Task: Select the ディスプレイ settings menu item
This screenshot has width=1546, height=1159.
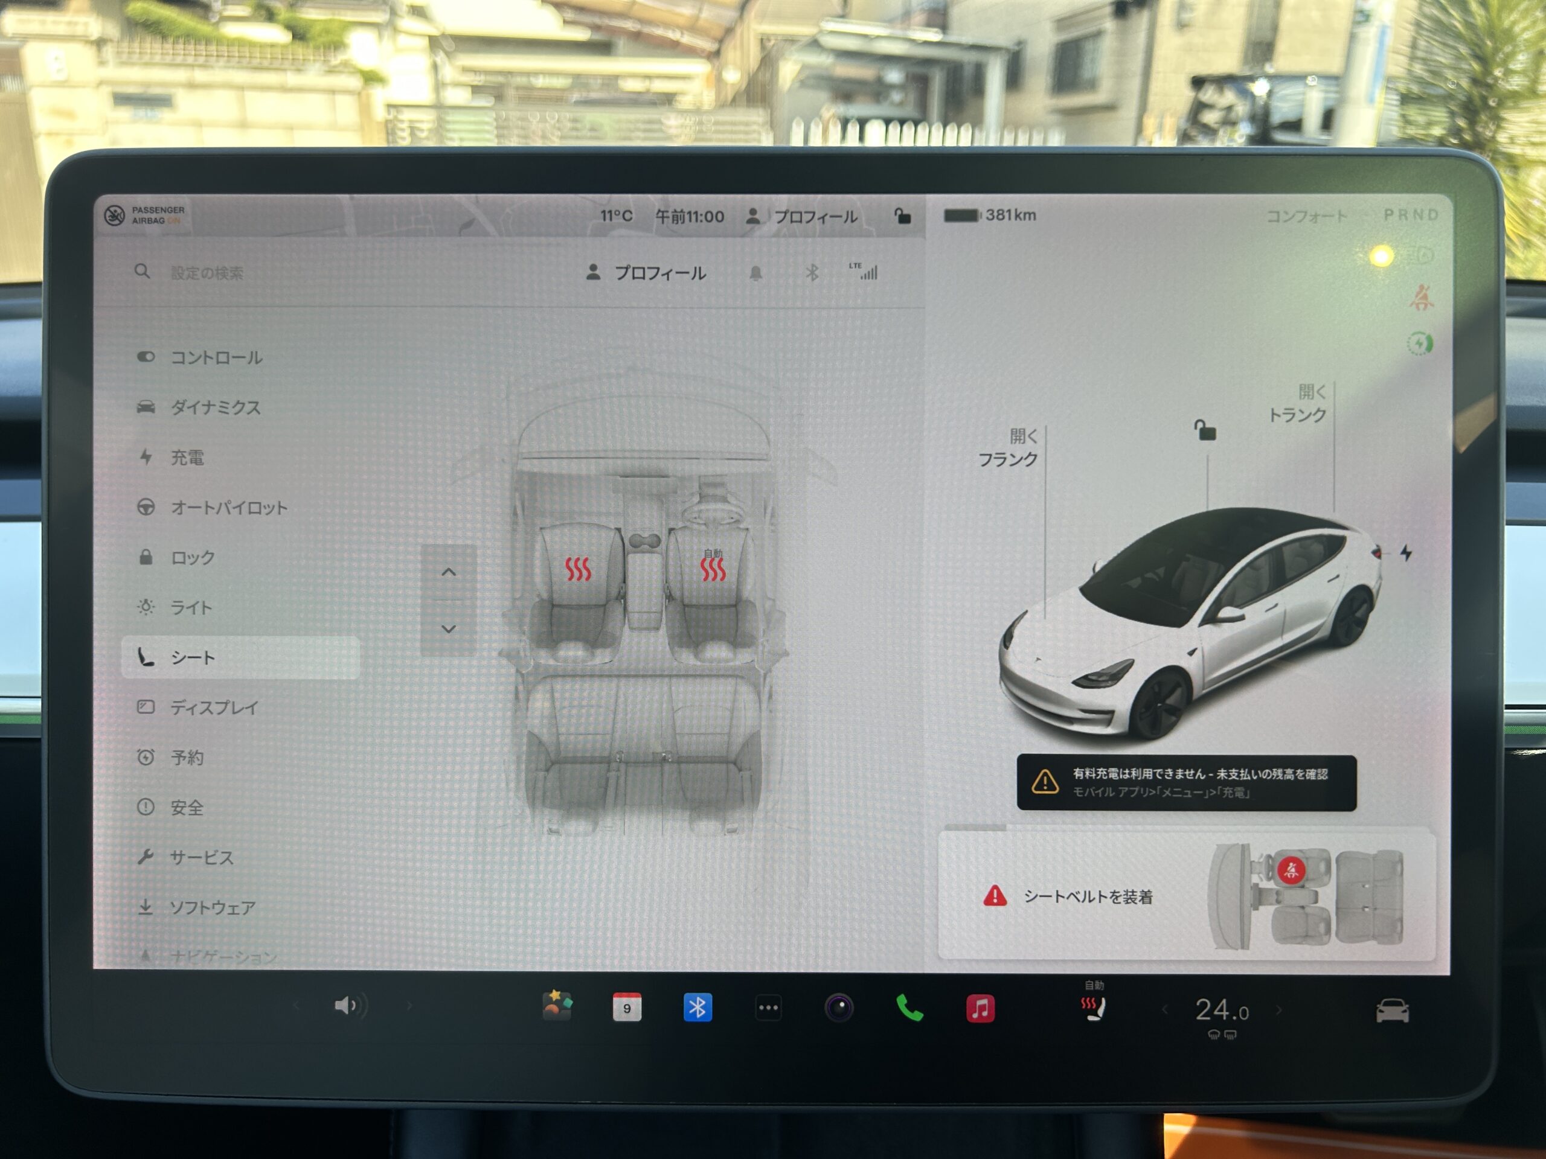Action: pyautogui.click(x=214, y=707)
